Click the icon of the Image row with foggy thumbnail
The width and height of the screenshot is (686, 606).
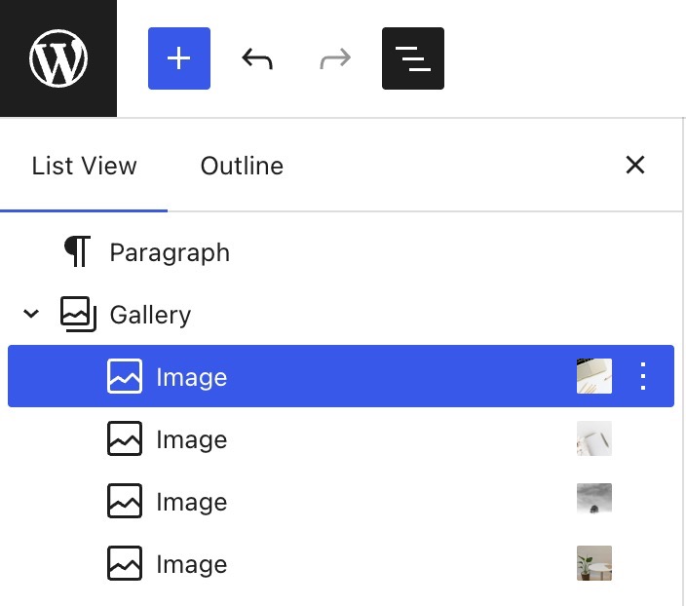(125, 501)
